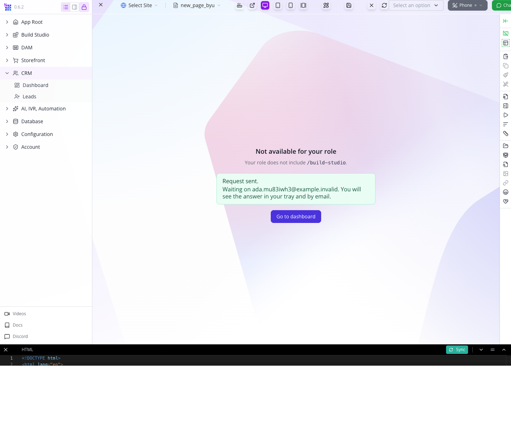This screenshot has width=511, height=426.
Task: Select the ruler icon in right sidebar
Action: [506, 133]
